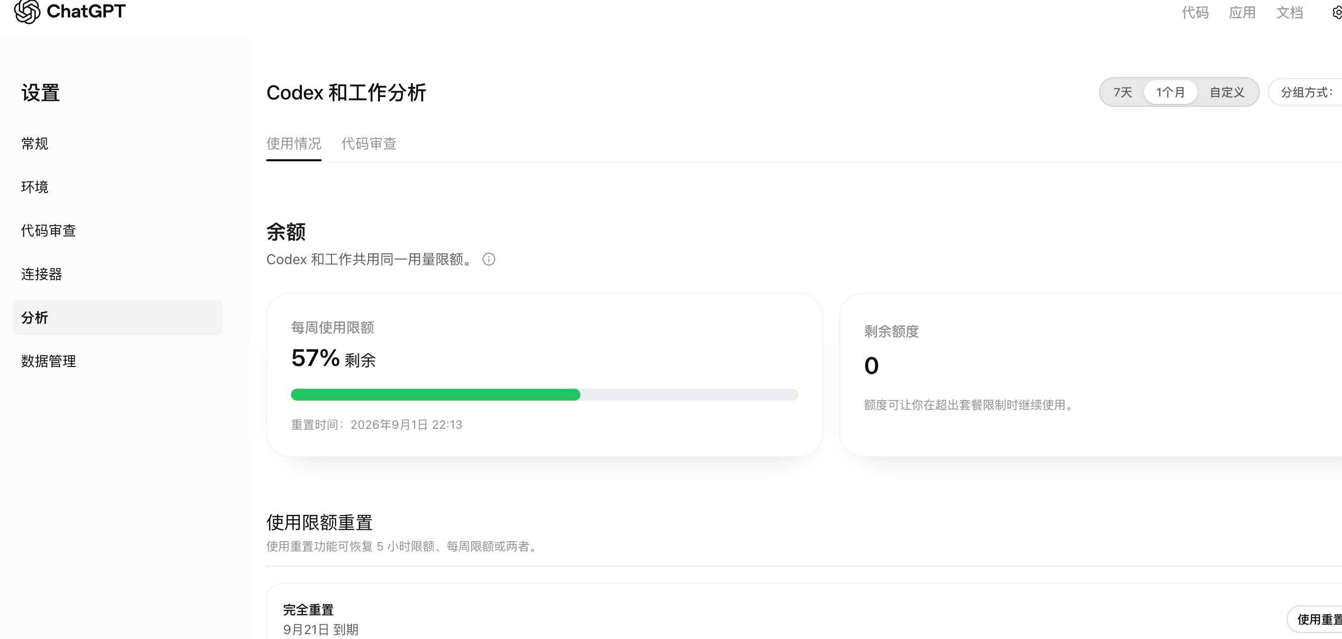
Task: Click the 余额 section heading
Action: 286,232
